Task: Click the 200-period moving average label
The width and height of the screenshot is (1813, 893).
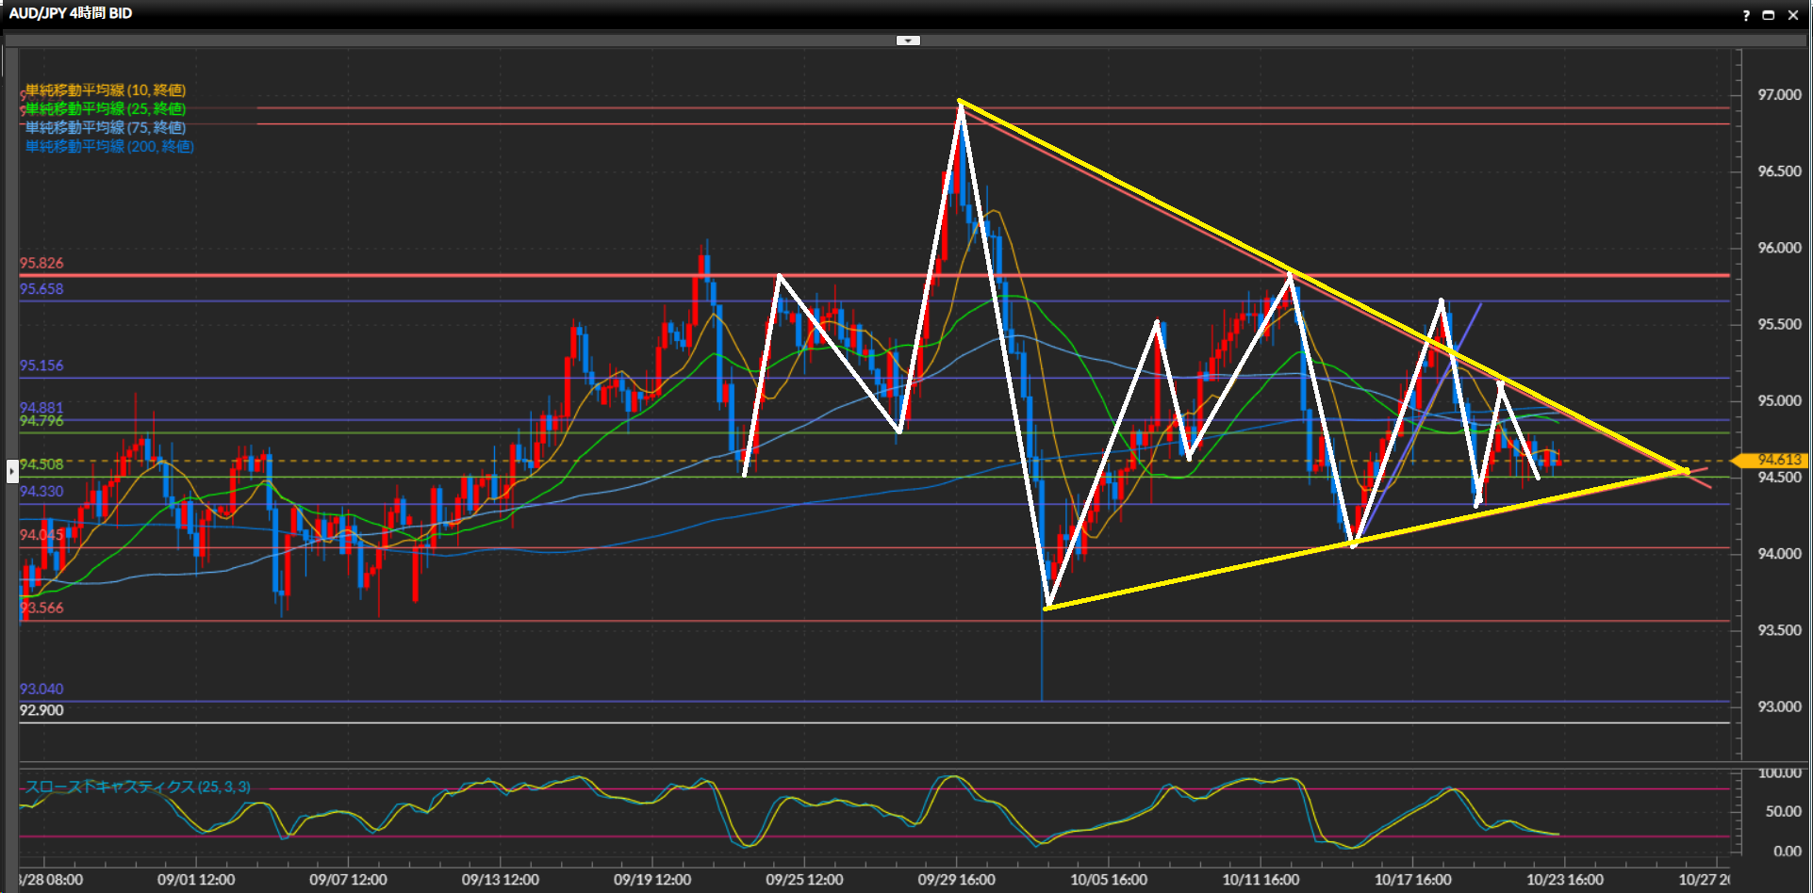Action: pyautogui.click(x=109, y=147)
